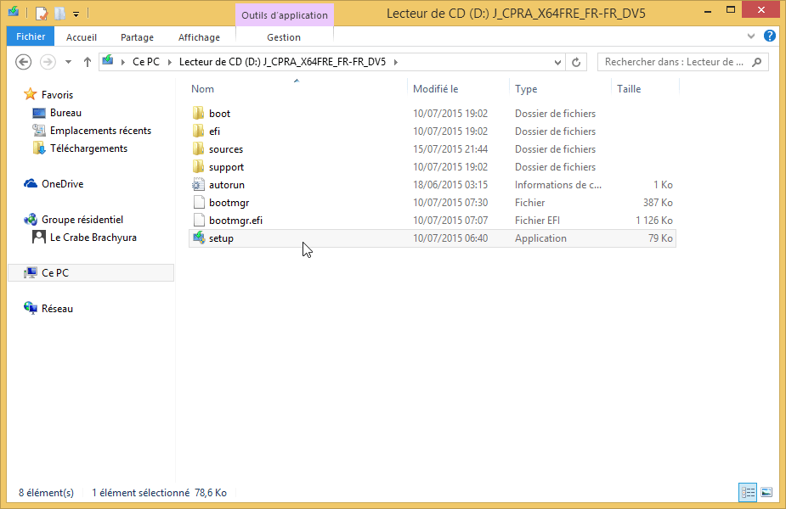This screenshot has width=786, height=509.
Task: Select the bootmgr file icon
Action: pos(199,202)
